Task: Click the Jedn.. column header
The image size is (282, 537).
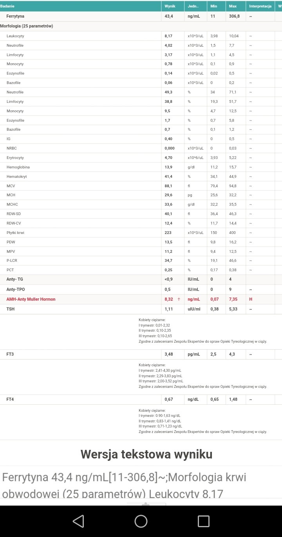Action: point(193,6)
